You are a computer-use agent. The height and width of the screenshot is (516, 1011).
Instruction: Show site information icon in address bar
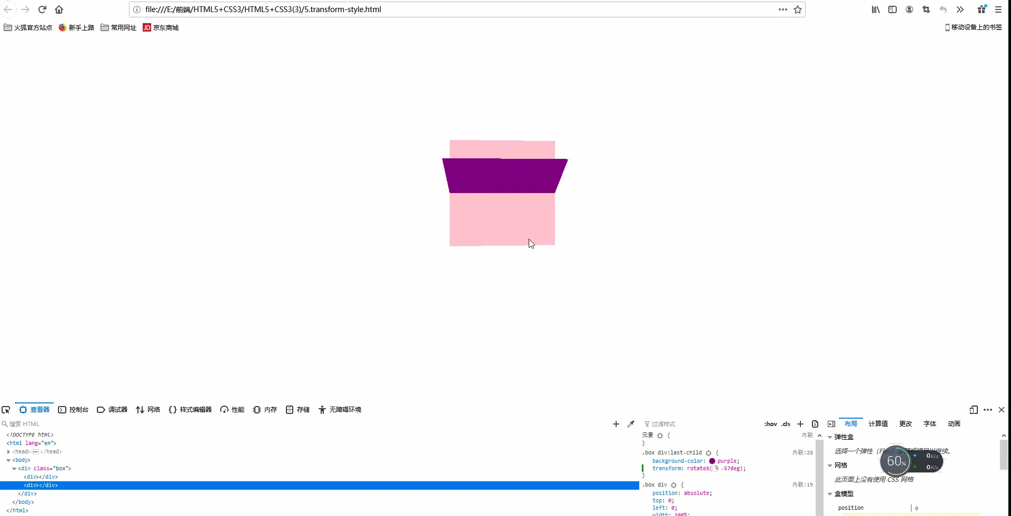(x=137, y=9)
